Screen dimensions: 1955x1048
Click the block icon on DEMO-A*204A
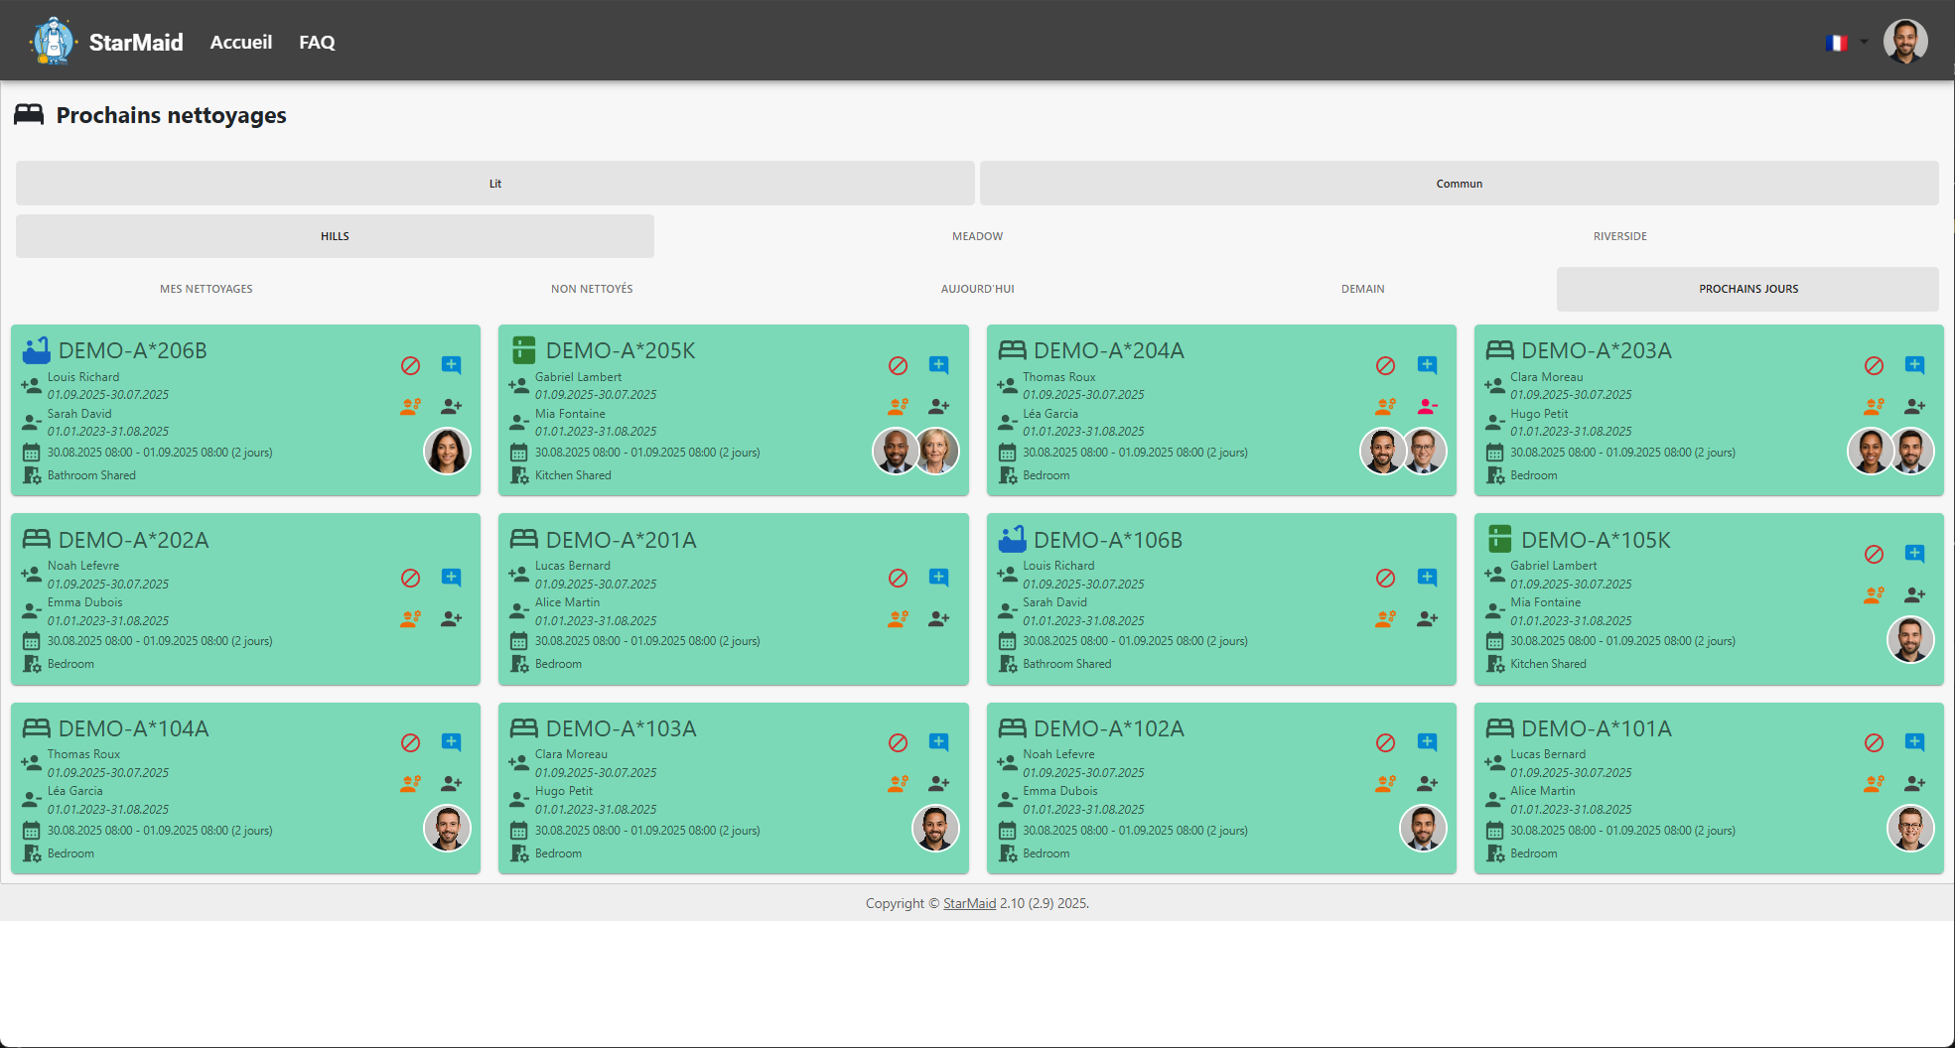(x=1385, y=365)
